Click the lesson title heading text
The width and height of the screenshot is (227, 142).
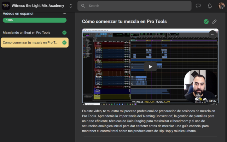click(x=124, y=21)
